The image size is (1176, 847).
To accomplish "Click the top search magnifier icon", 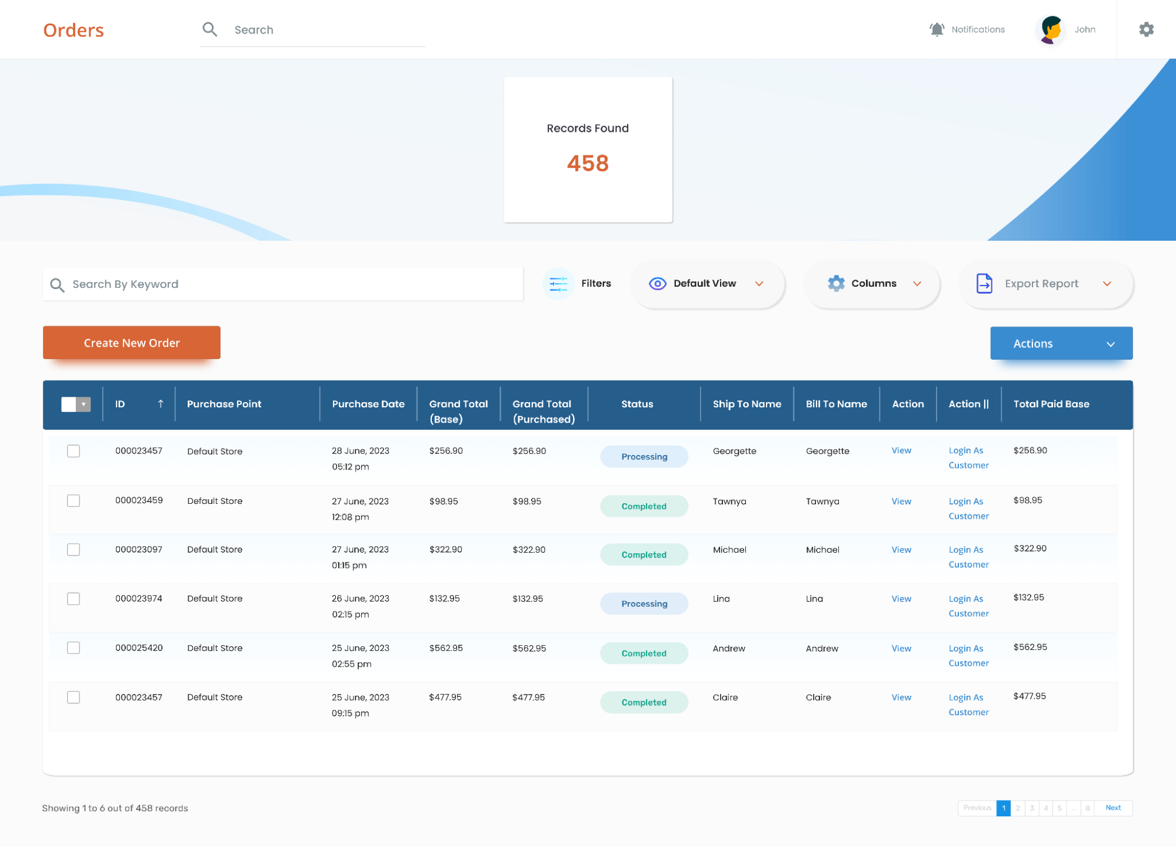I will tap(210, 29).
